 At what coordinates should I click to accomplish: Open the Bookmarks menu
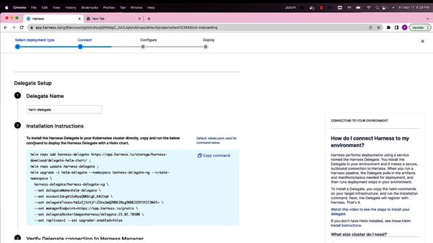coord(89,7)
